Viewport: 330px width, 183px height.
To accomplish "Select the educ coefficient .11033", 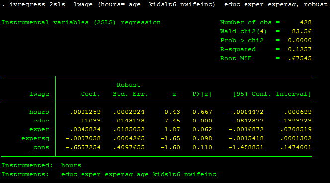I will click(x=89, y=121).
